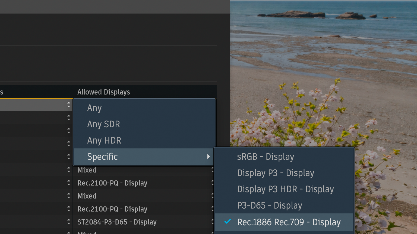Open the lower Rec.2100-PQ - Display dropdown
The width and height of the screenshot is (417, 234).
[x=112, y=209]
